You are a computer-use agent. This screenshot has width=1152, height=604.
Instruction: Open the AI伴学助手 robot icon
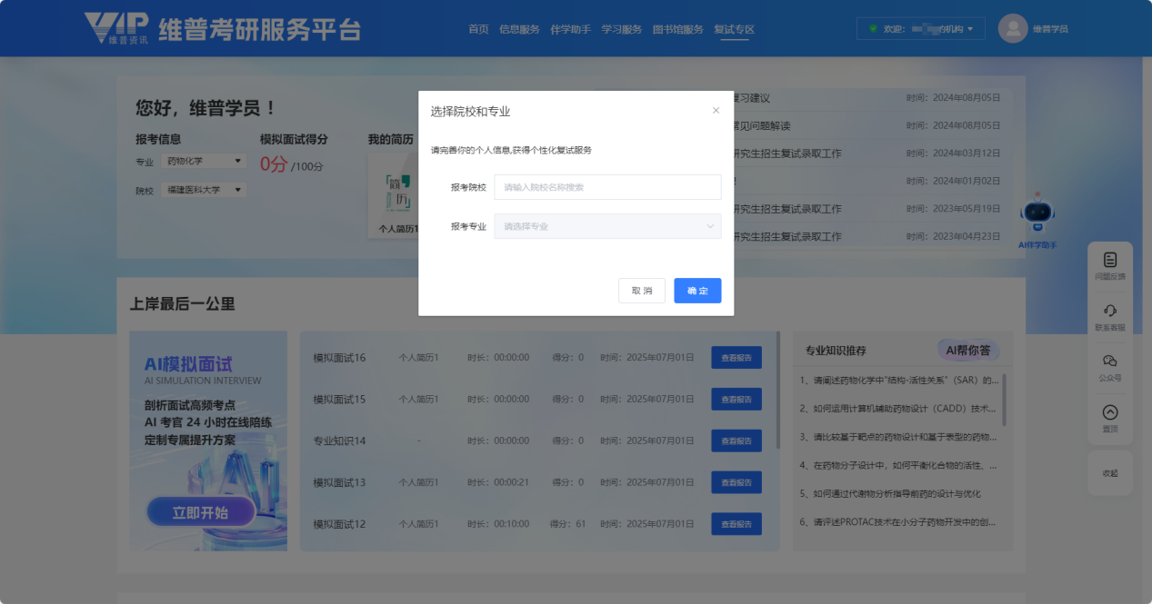tap(1037, 214)
